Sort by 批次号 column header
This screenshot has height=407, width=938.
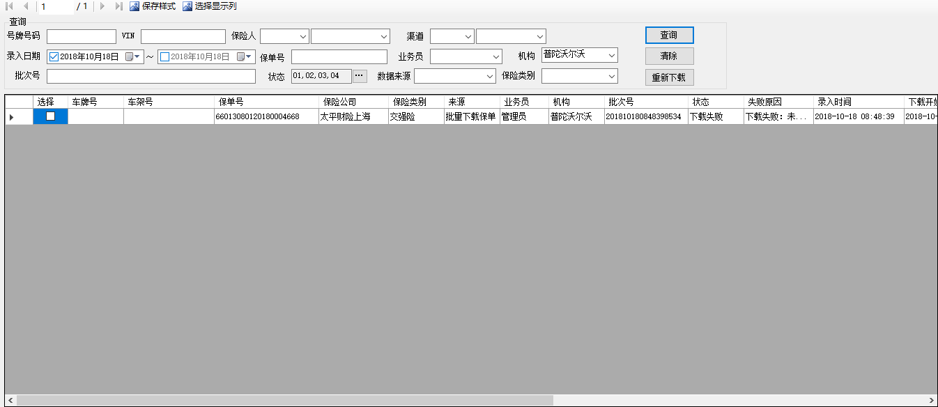(x=647, y=102)
